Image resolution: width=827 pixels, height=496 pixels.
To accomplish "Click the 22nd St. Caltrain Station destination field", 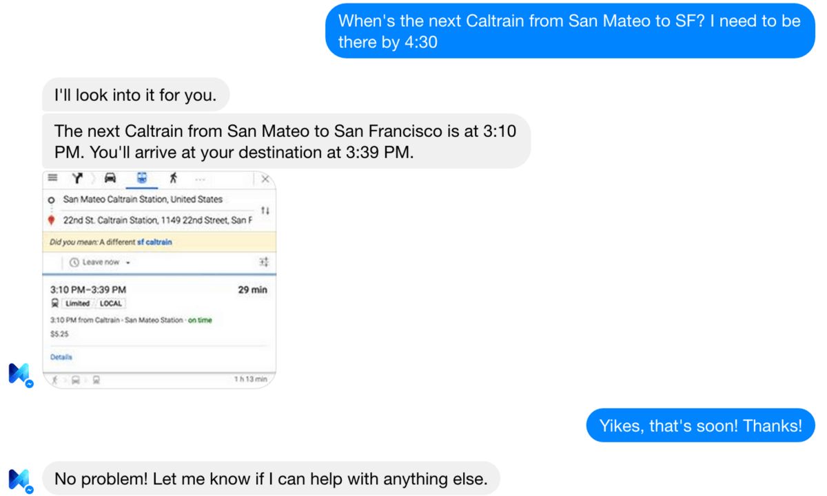I will (157, 220).
